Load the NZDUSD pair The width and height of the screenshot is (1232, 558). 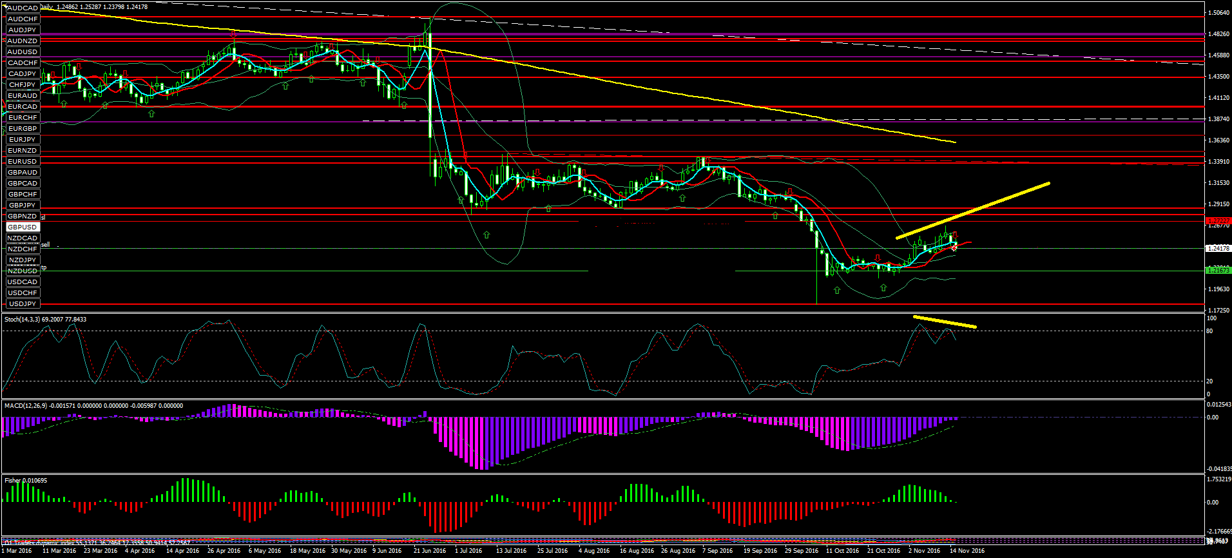coord(23,271)
